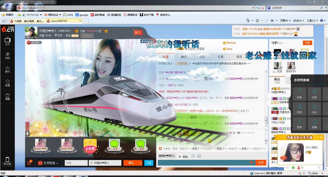Viewport: 328px width, 177px height.
Task: Click the RSS feeds icon in command bar
Action: [x=258, y=20]
